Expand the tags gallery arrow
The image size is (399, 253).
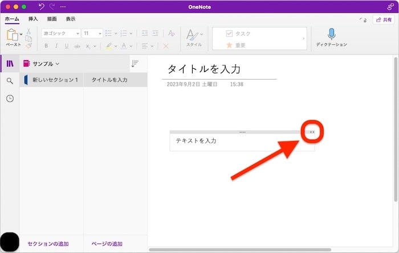tap(303, 39)
